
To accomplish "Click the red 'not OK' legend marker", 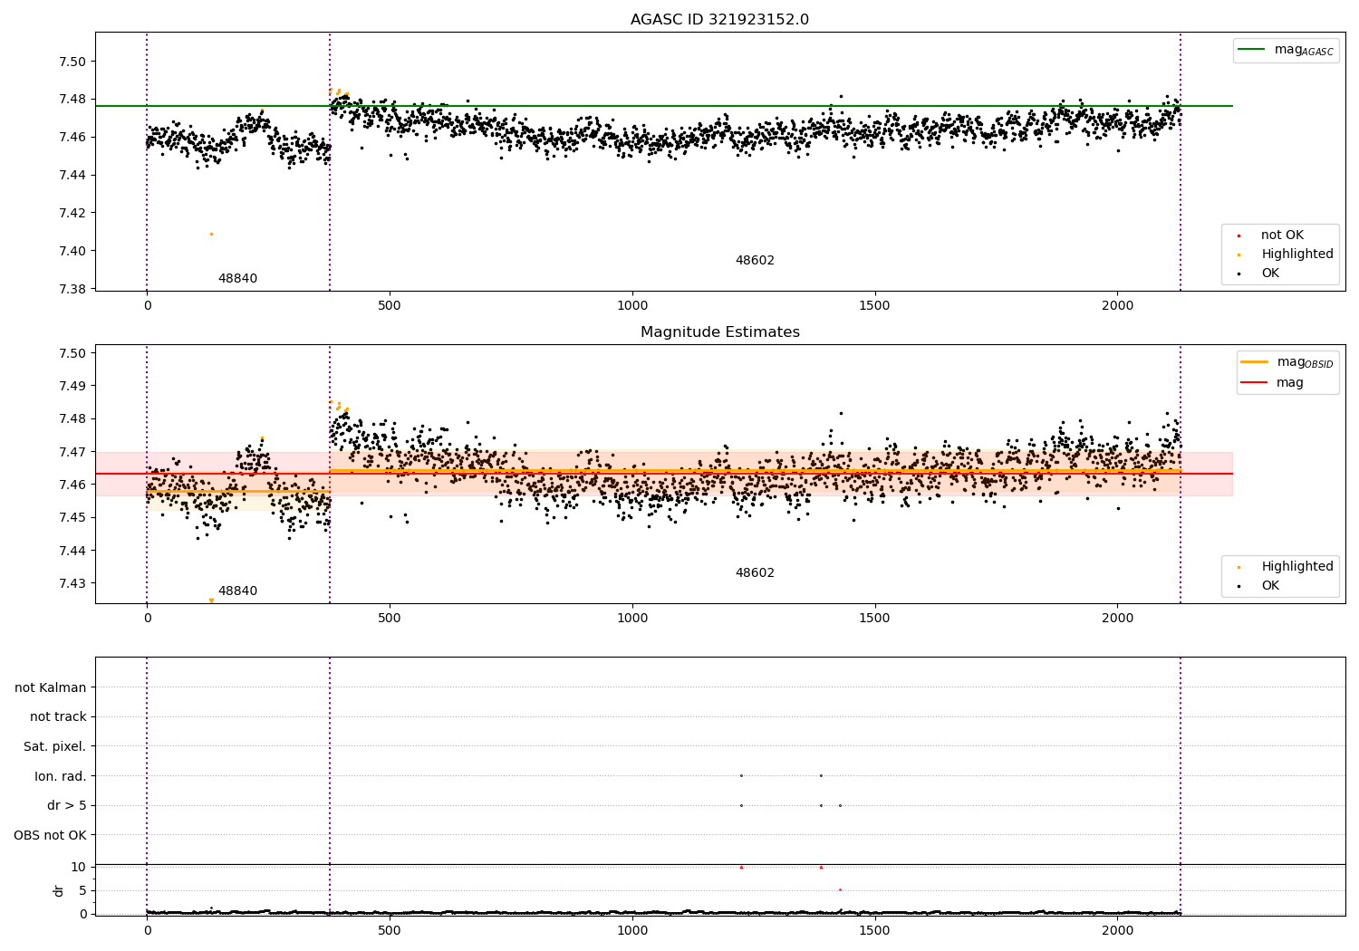I will tap(1239, 235).
